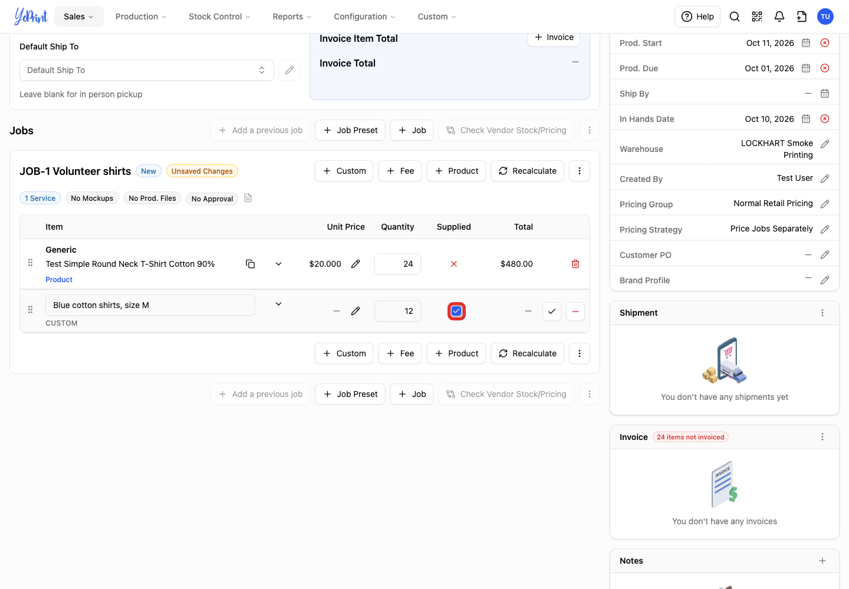Open the Stock Control menu
Viewport: 849px width, 589px height.
pos(219,16)
